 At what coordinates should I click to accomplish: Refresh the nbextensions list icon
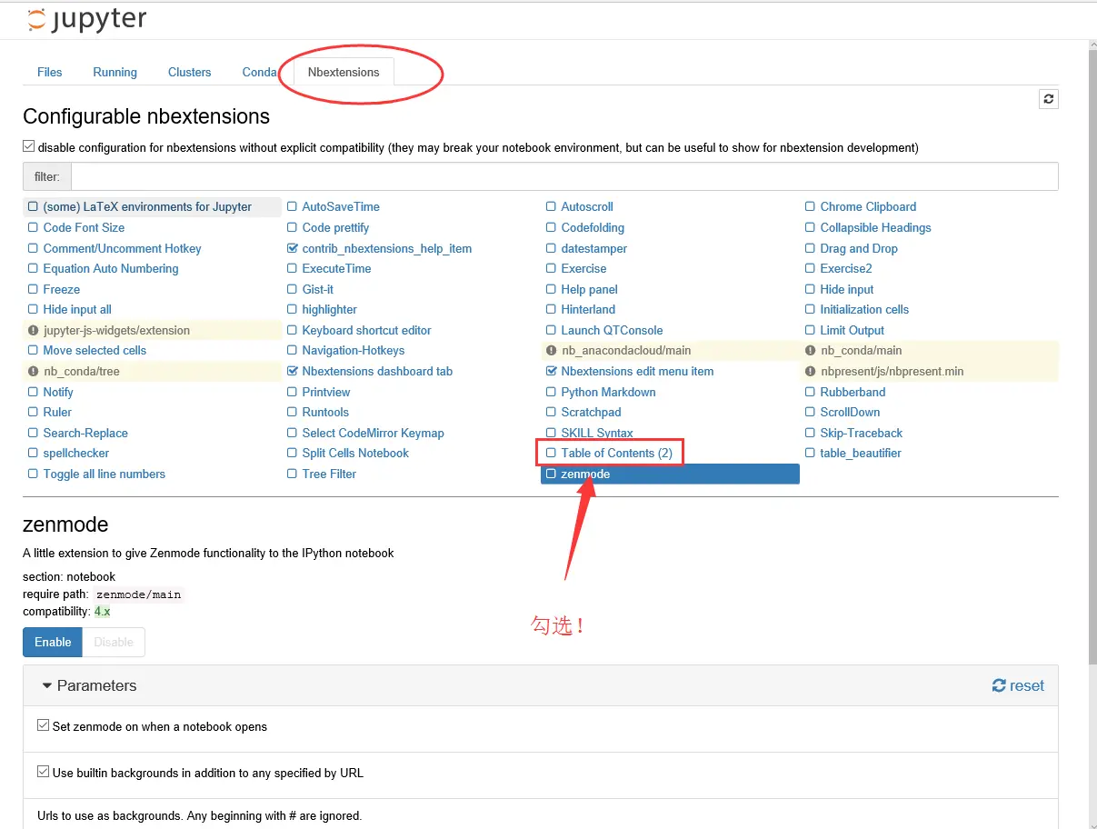(1048, 99)
